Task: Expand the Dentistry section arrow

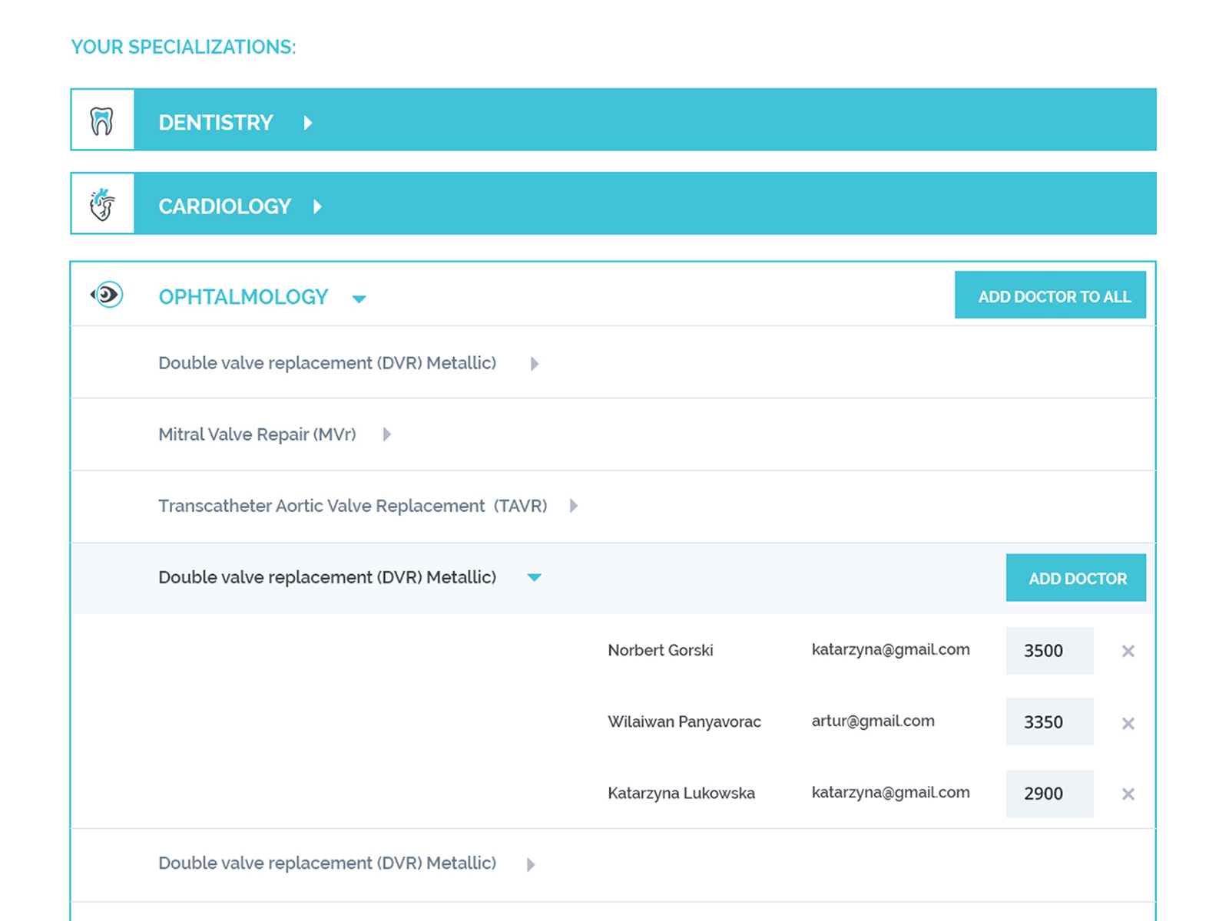Action: pos(308,123)
